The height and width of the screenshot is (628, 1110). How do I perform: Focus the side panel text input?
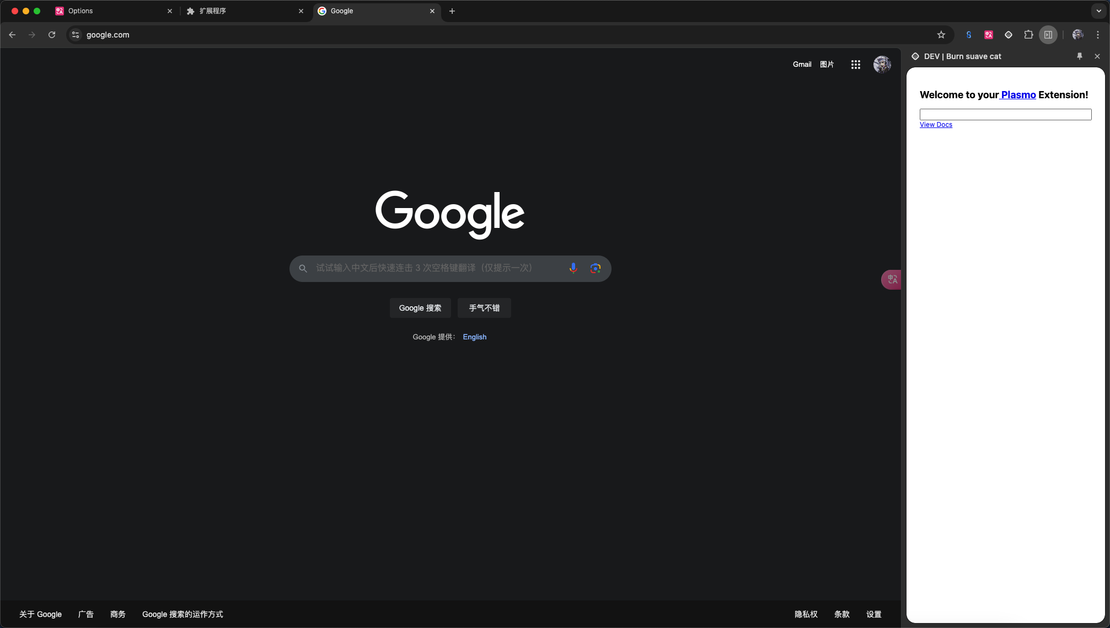[1005, 114]
